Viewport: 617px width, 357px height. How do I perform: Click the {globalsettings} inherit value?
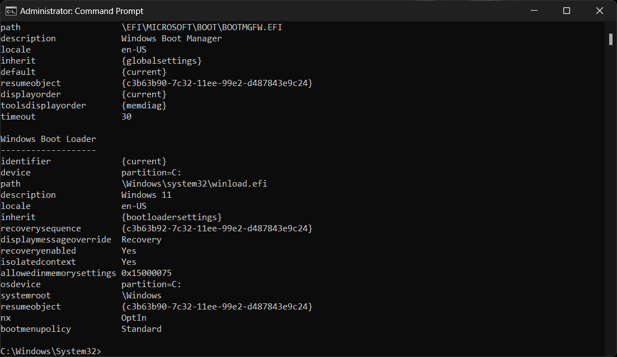click(161, 61)
